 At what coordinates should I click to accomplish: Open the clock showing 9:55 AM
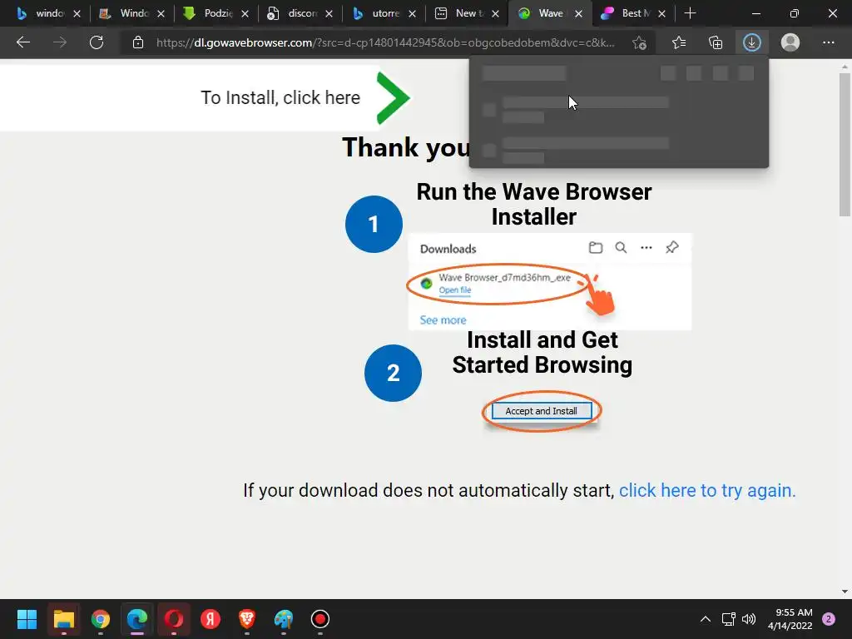click(790, 619)
